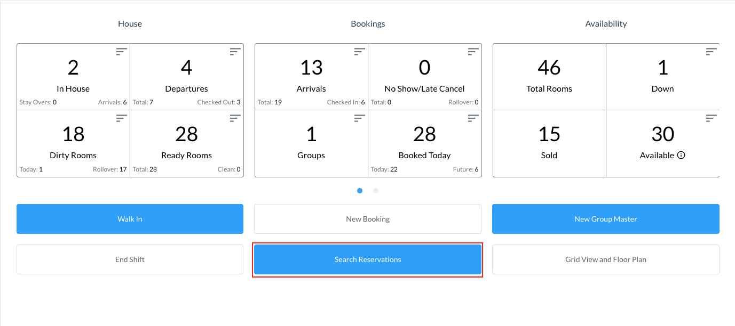Click filter icon on Departures tile
735x326 pixels.
click(235, 52)
